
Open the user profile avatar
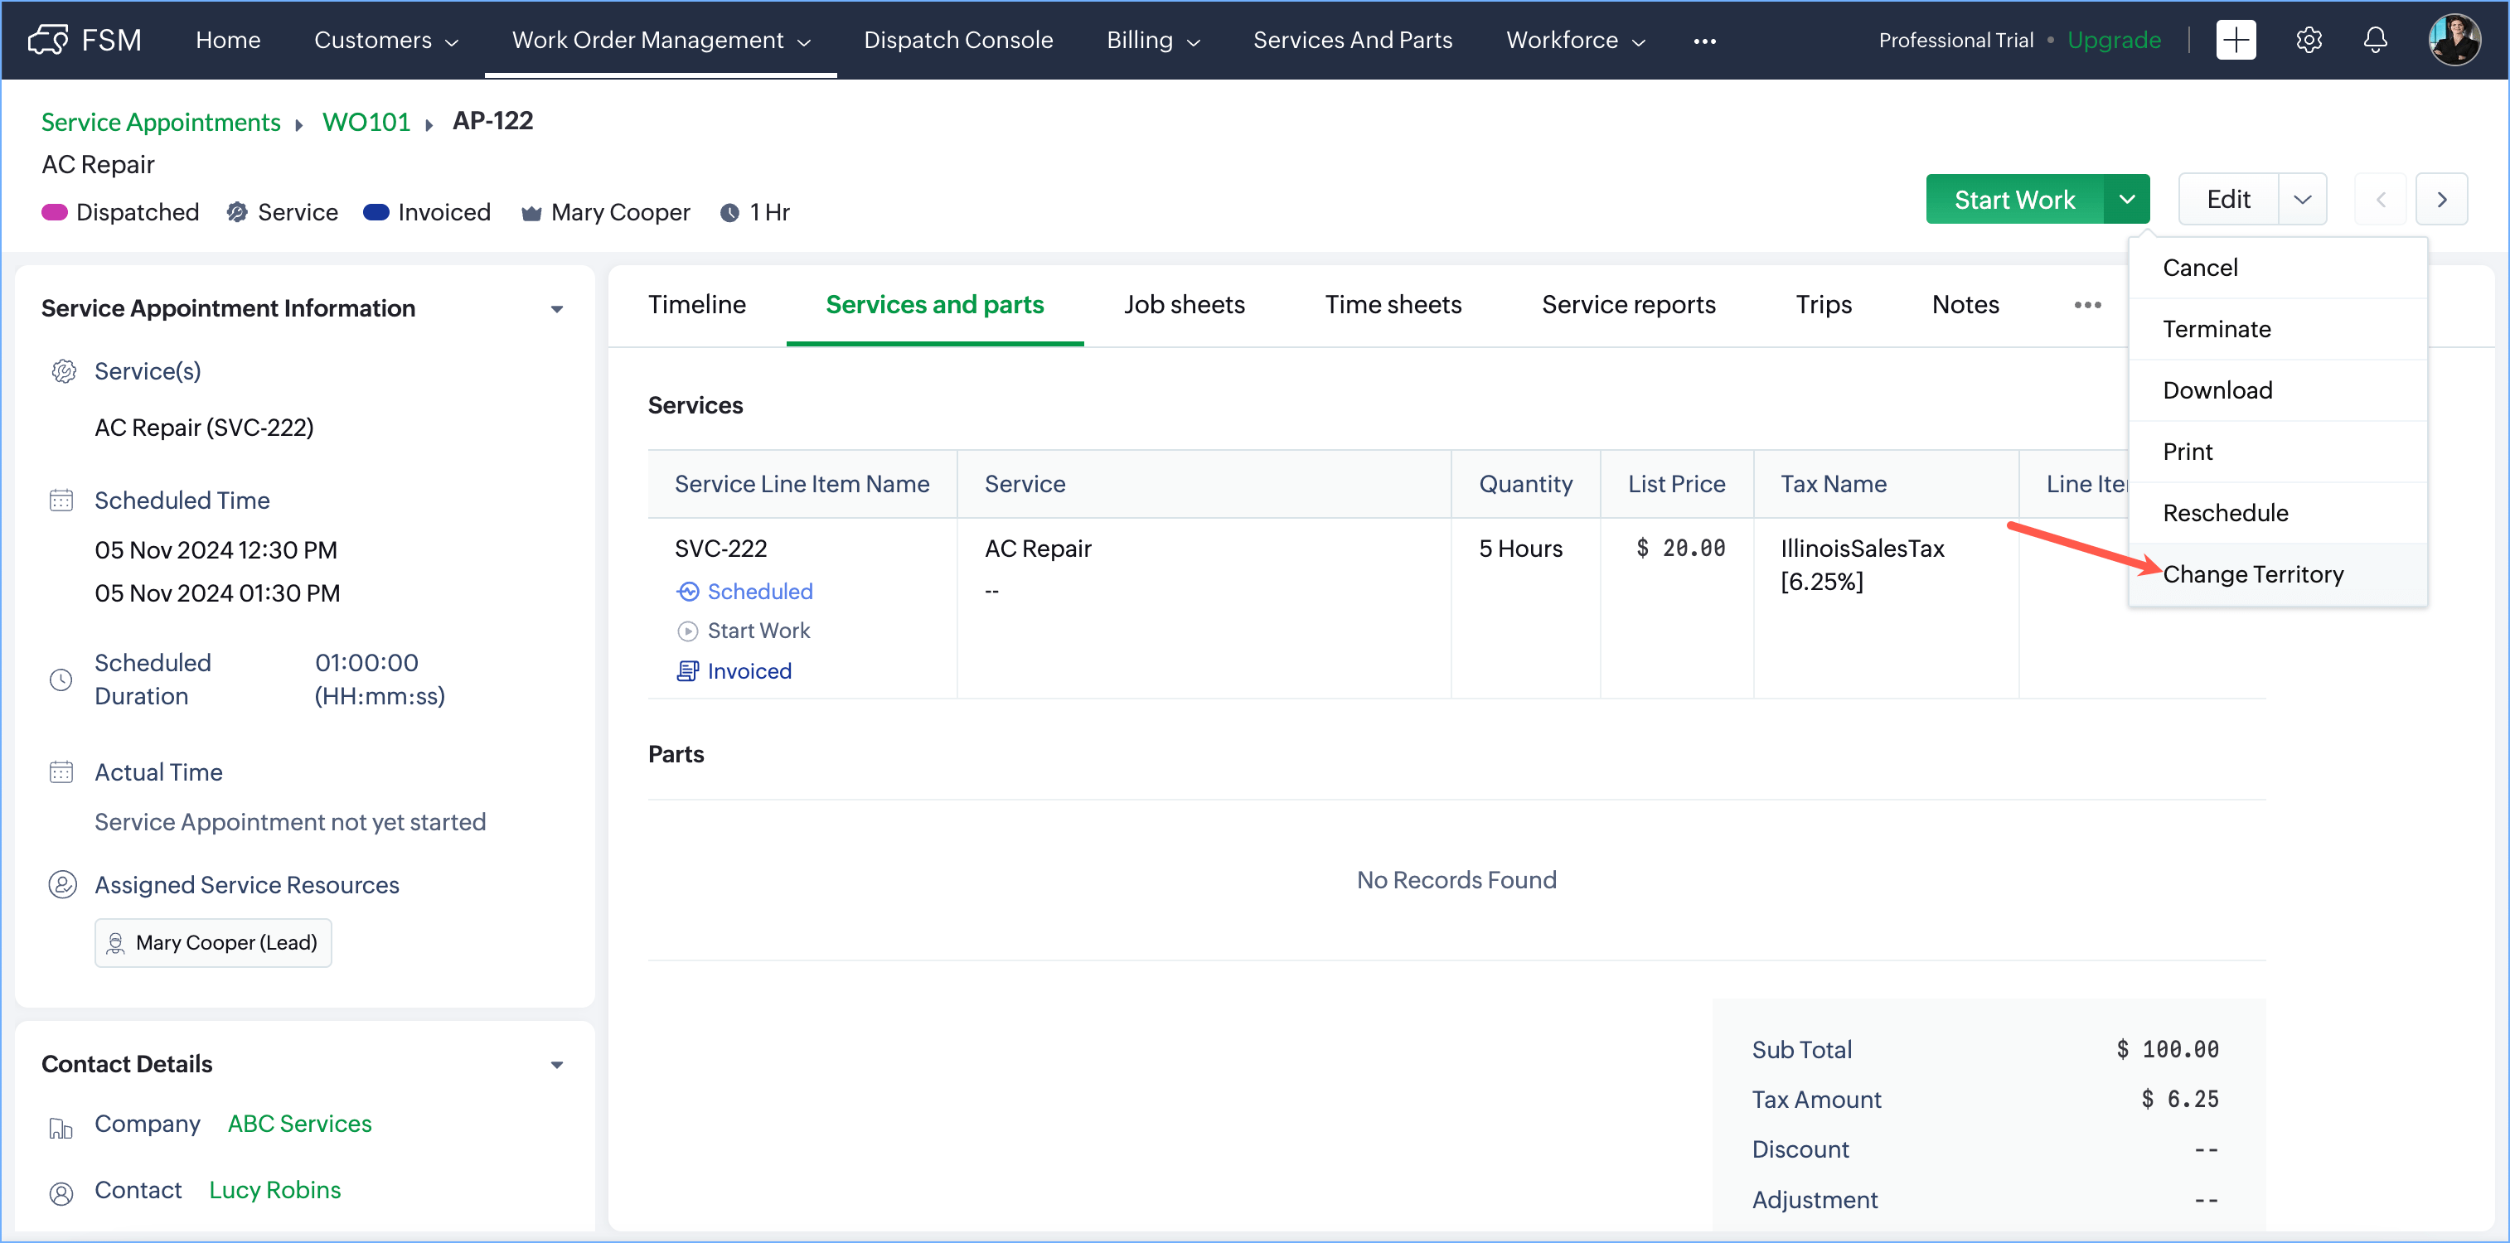2454,40
